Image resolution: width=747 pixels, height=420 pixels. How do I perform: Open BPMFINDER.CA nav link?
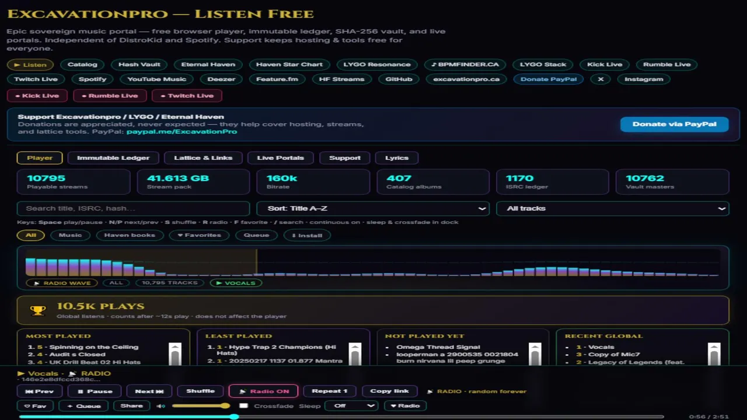coord(465,65)
